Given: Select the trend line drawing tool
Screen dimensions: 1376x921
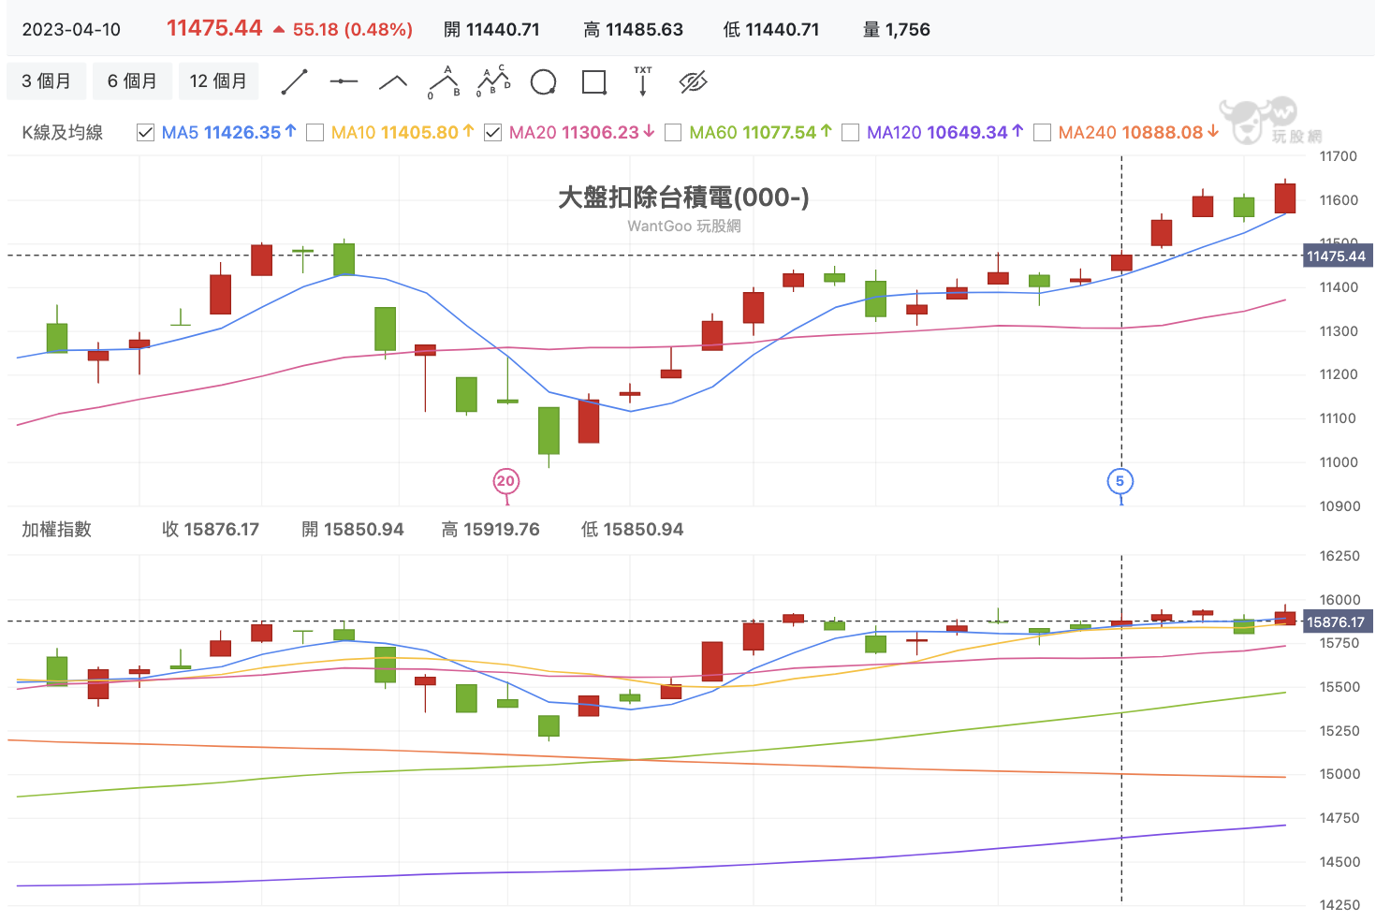Looking at the screenshot, I should (295, 82).
